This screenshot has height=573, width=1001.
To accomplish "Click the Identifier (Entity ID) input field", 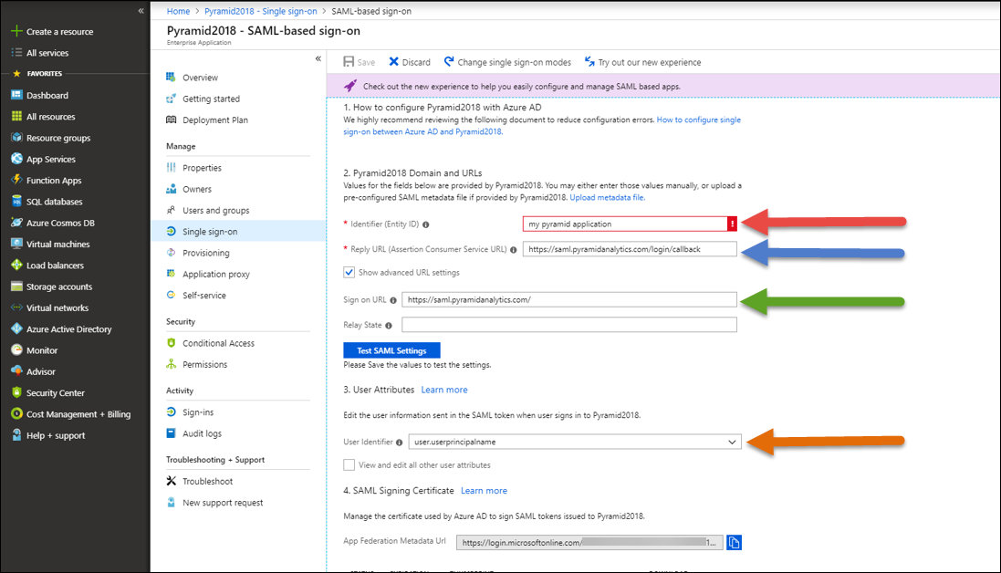I will 625,224.
